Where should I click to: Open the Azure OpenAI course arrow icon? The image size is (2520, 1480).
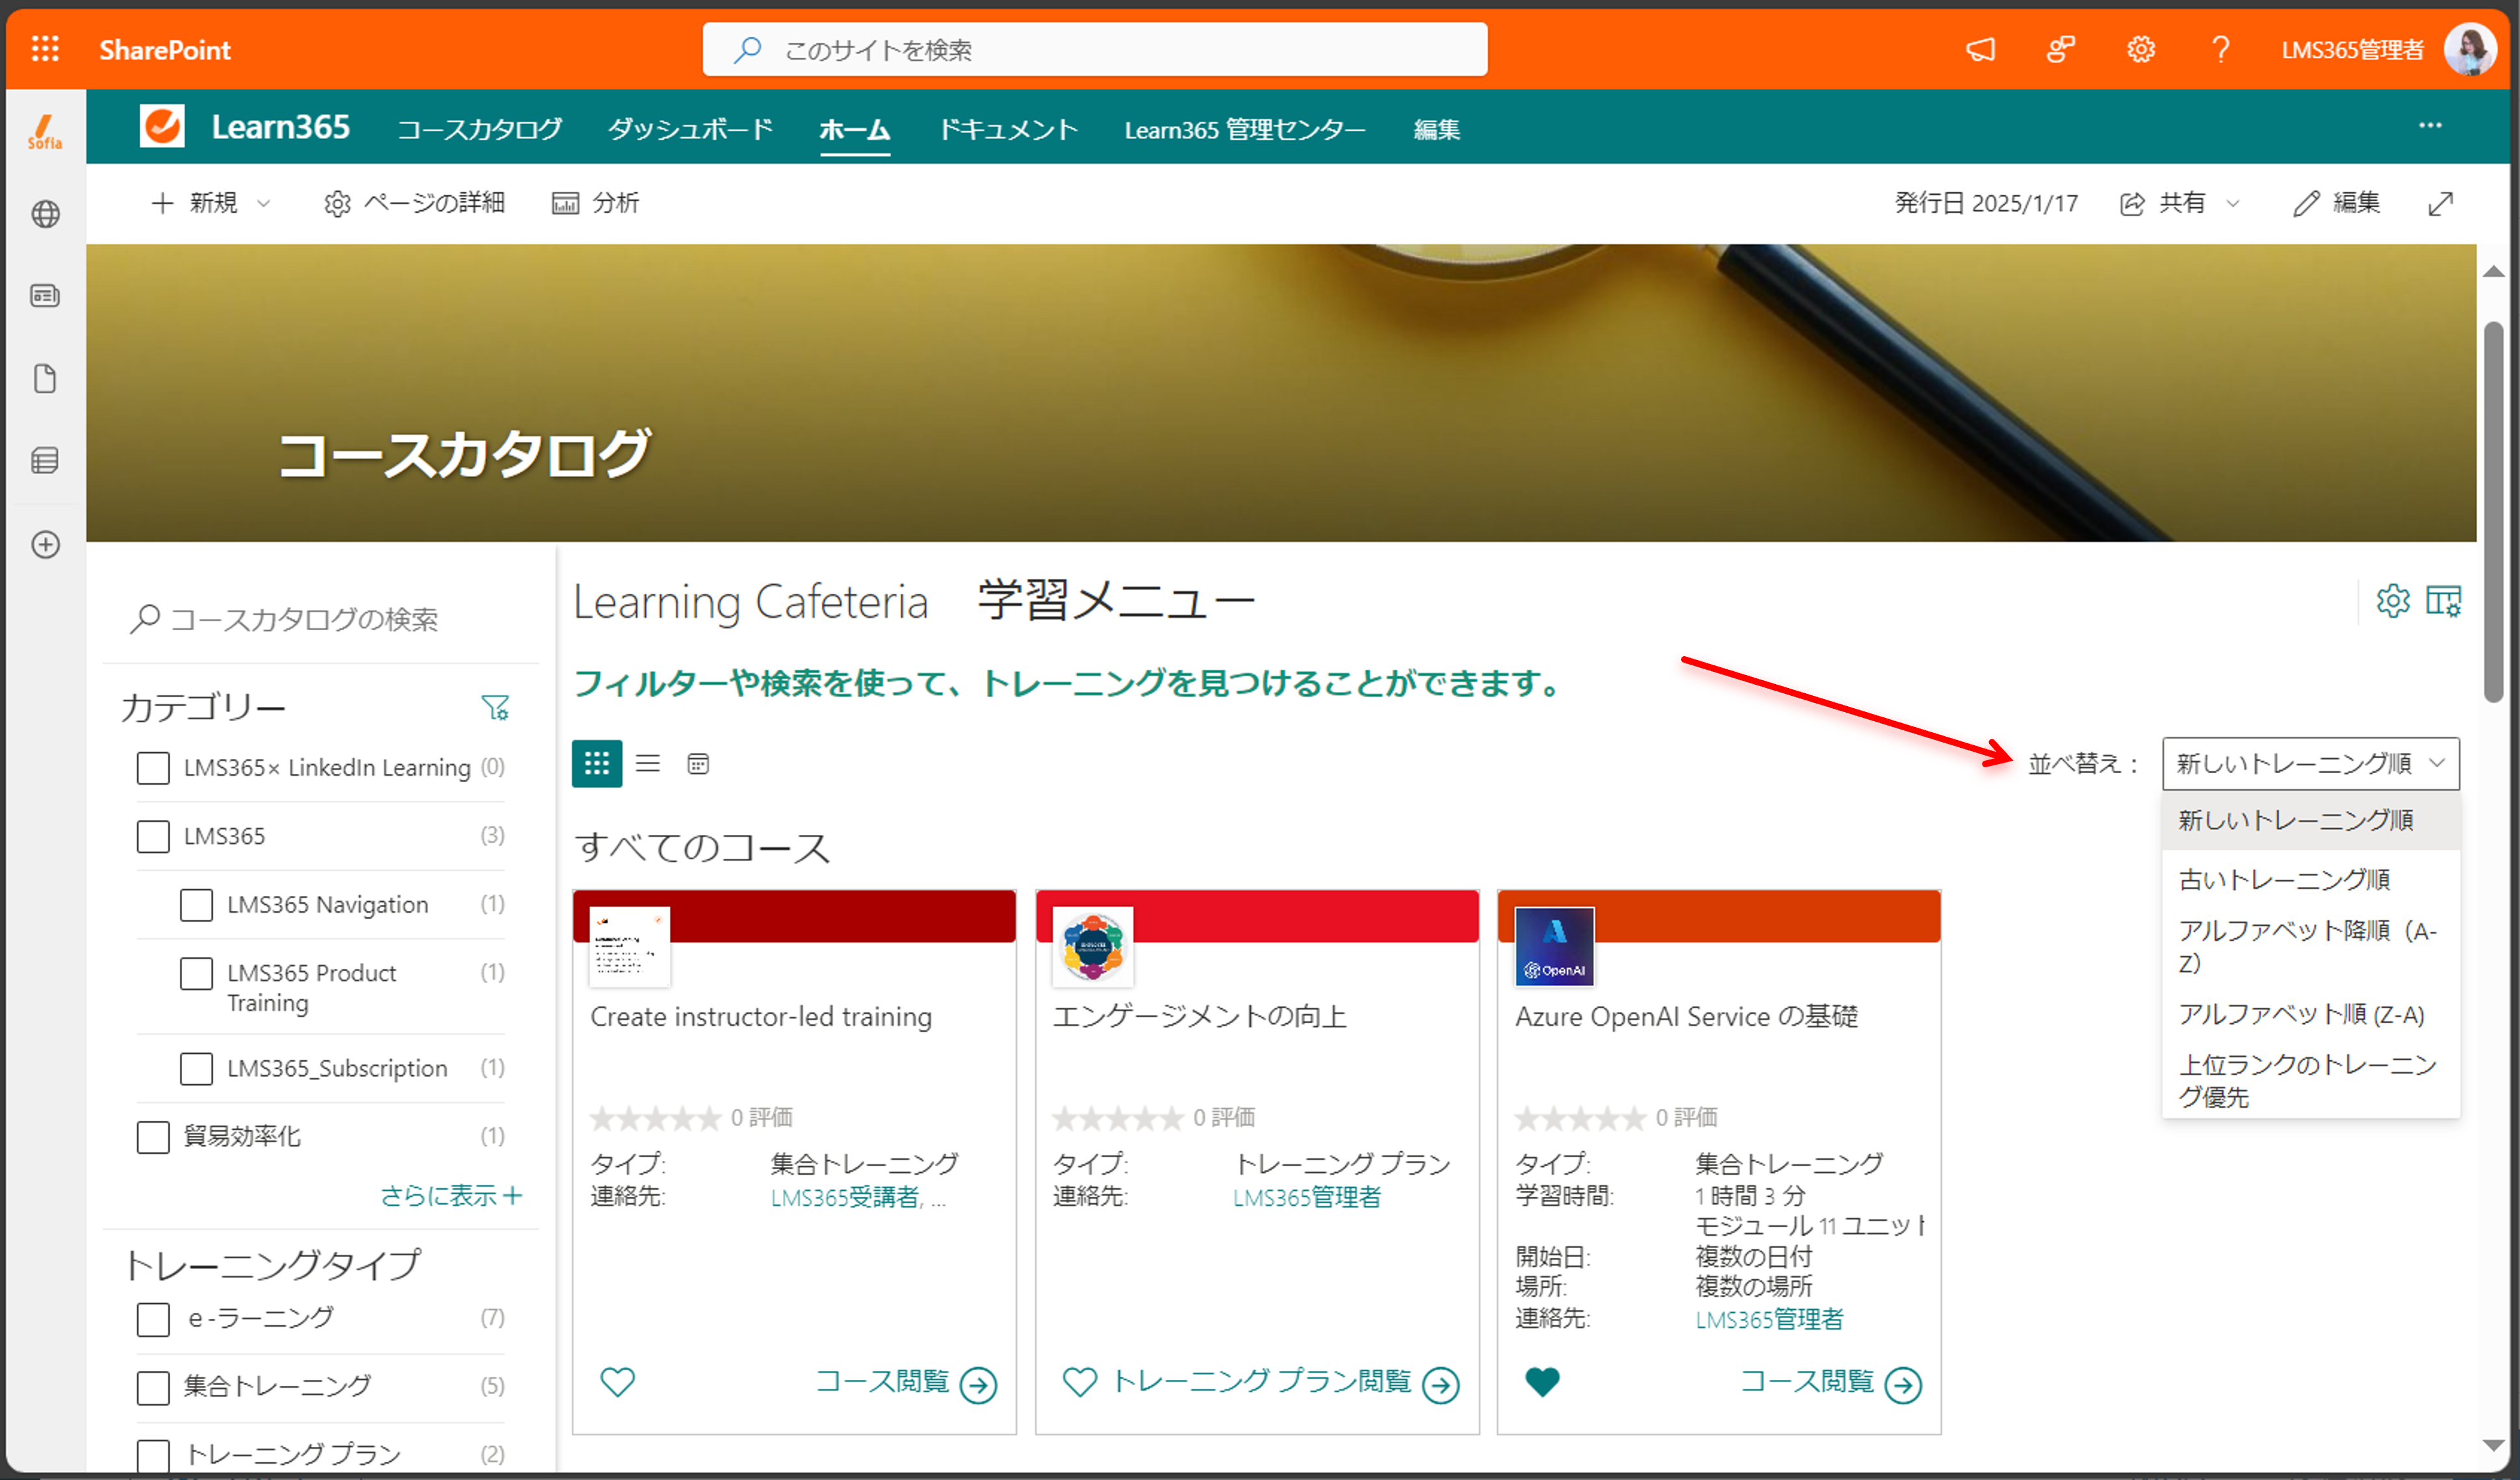point(1903,1385)
